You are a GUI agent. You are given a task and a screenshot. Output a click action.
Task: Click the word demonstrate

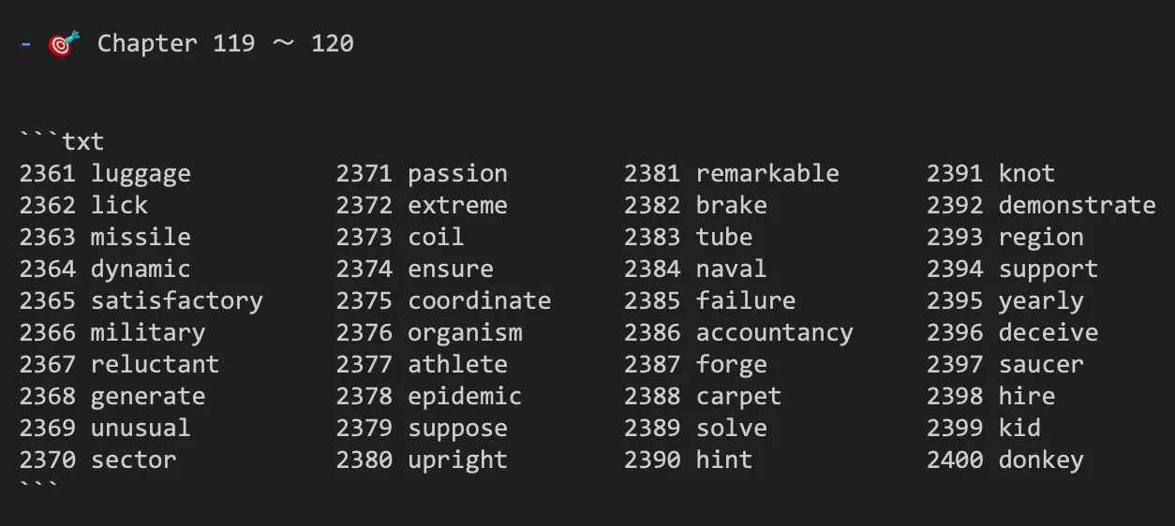point(1077,205)
